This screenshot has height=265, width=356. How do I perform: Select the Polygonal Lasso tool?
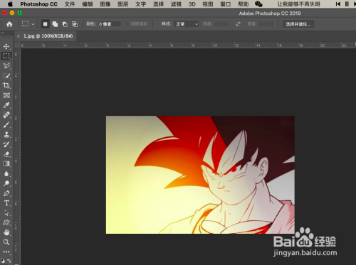[6, 66]
